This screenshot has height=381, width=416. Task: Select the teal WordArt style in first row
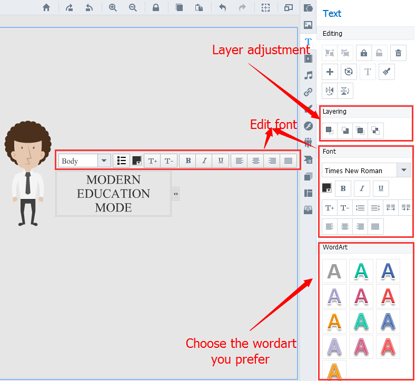tap(361, 271)
